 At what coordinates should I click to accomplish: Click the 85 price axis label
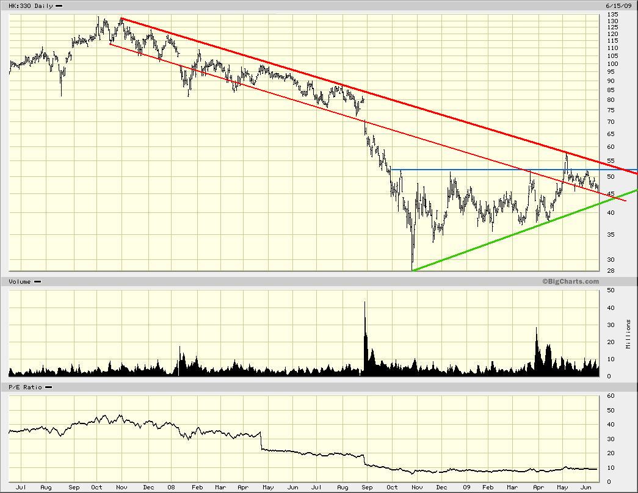point(611,90)
